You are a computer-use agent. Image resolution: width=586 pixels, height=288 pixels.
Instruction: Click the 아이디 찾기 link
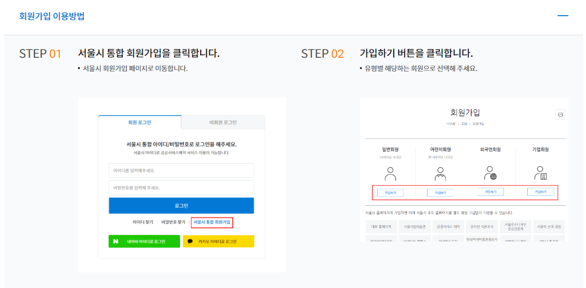tap(143, 221)
